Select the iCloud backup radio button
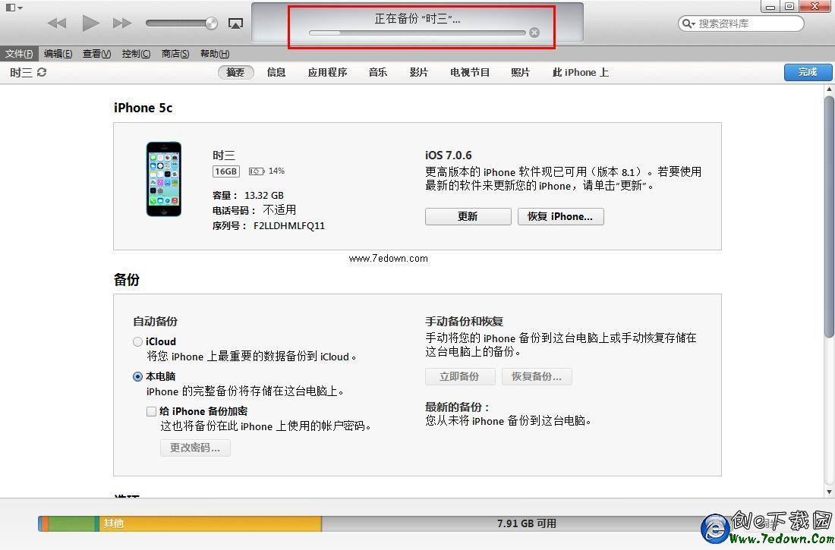The height and width of the screenshot is (550, 835). click(137, 342)
